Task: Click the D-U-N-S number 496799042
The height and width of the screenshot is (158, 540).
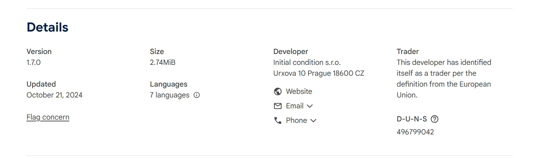Action: point(415,132)
